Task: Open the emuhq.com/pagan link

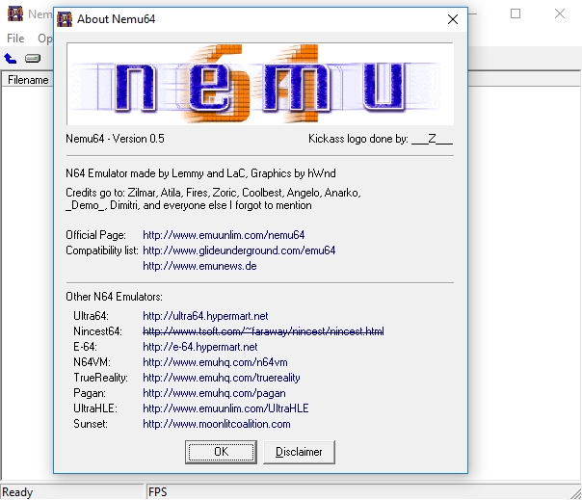Action: point(215,393)
